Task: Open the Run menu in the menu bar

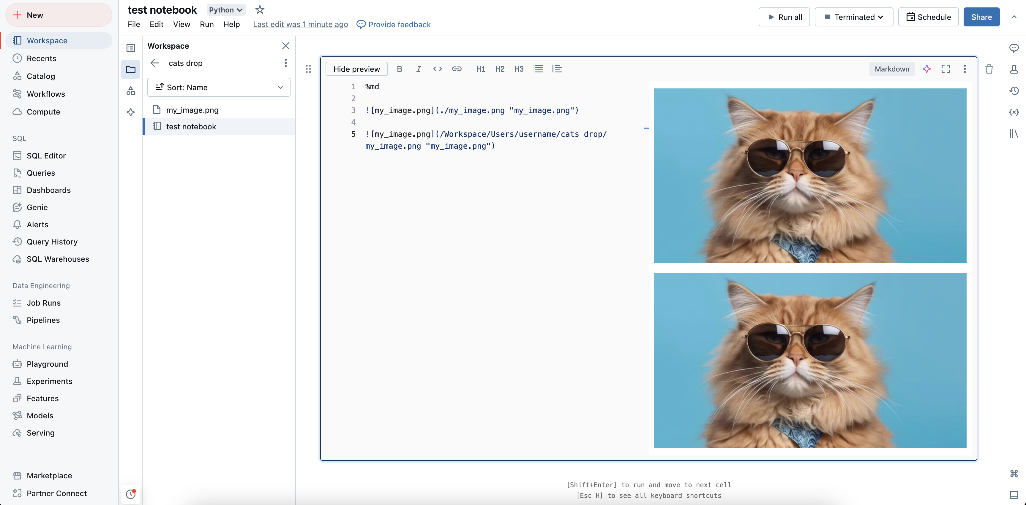Action: [x=207, y=24]
